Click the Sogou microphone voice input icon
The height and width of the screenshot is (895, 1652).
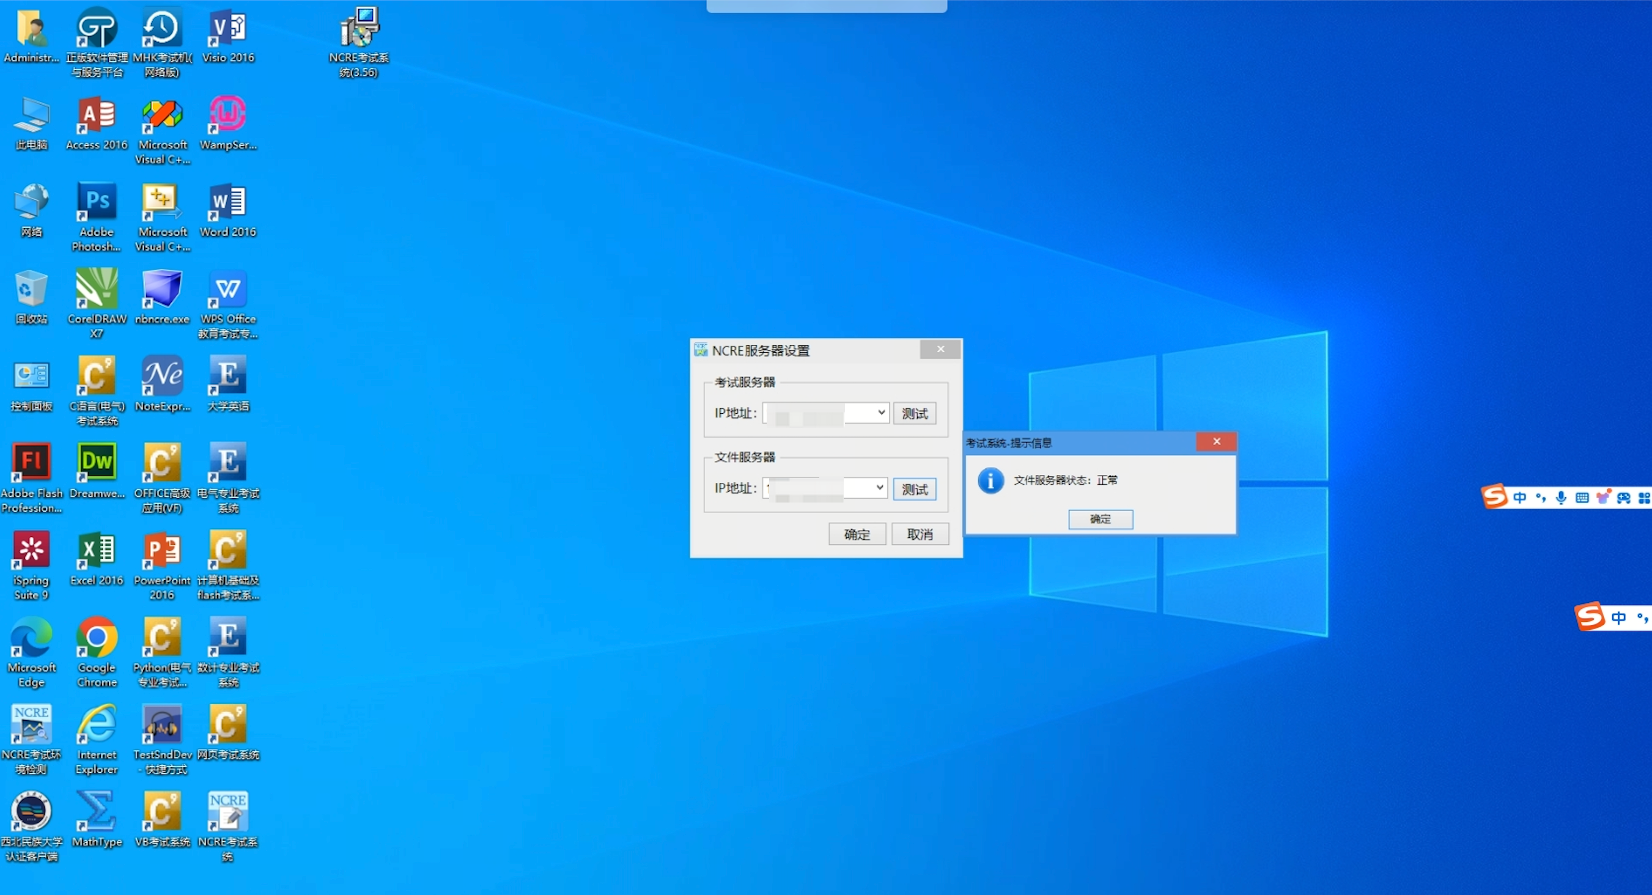(1562, 498)
